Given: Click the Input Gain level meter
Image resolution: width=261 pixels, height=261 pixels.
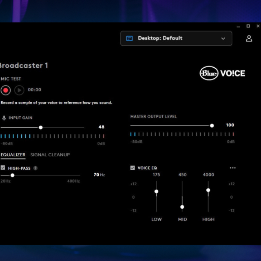Looking at the screenshot, I should pyautogui.click(x=53, y=136).
